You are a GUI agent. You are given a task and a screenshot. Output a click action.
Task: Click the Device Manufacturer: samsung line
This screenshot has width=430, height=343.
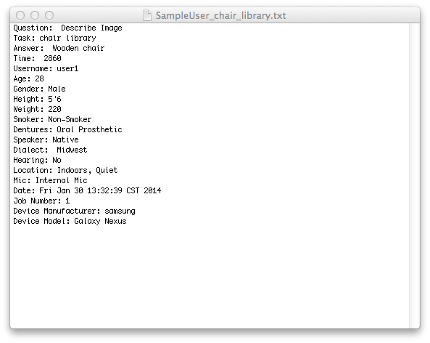[x=74, y=211]
